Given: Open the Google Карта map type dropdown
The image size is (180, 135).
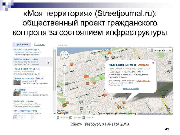Looking at the screenshot, I should (x=162, y=50).
